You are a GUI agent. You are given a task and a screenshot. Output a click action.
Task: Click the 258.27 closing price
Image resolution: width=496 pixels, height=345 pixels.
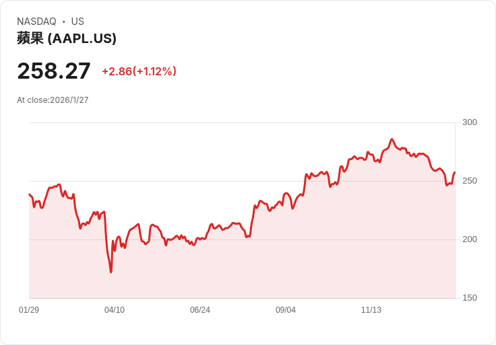click(x=54, y=71)
